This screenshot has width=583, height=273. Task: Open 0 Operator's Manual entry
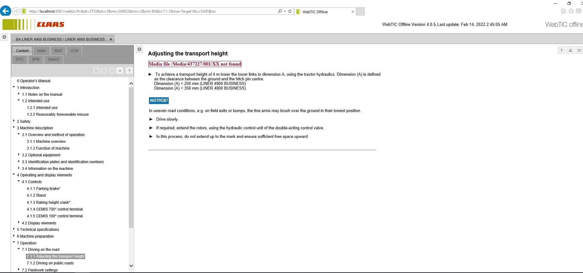(x=34, y=81)
